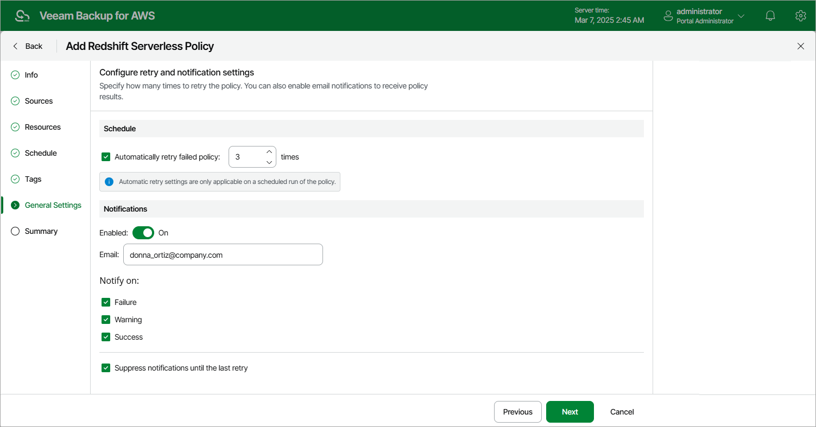Disable Suppress notifications until the last retry

coord(106,368)
